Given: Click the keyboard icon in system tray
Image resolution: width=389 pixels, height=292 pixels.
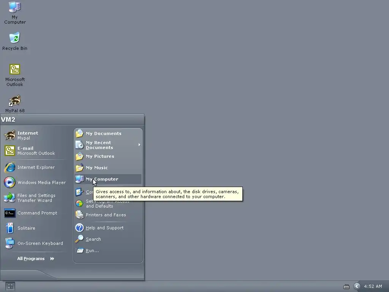Looking at the screenshot, I should click(x=346, y=287).
